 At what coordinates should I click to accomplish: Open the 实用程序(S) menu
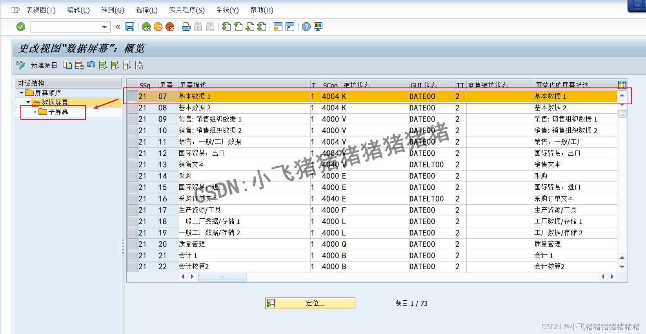point(187,10)
